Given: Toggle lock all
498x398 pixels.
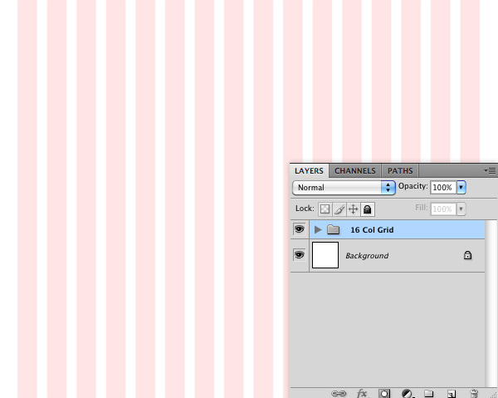Looking at the screenshot, I should click(367, 209).
